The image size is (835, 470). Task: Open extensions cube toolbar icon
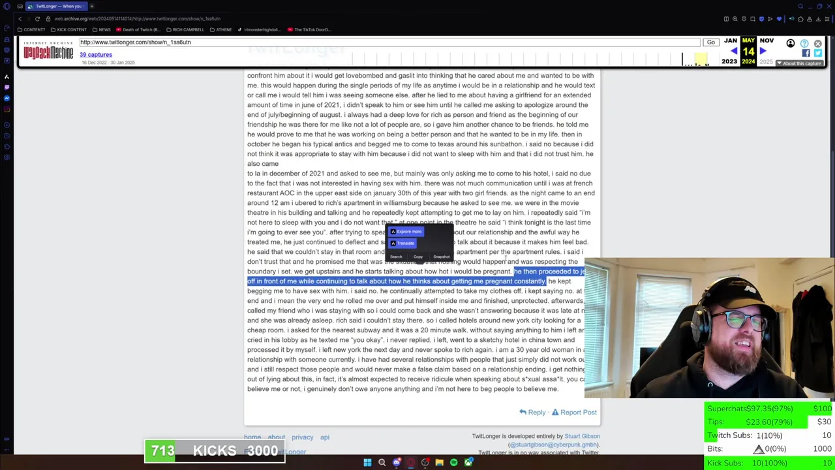click(800, 19)
